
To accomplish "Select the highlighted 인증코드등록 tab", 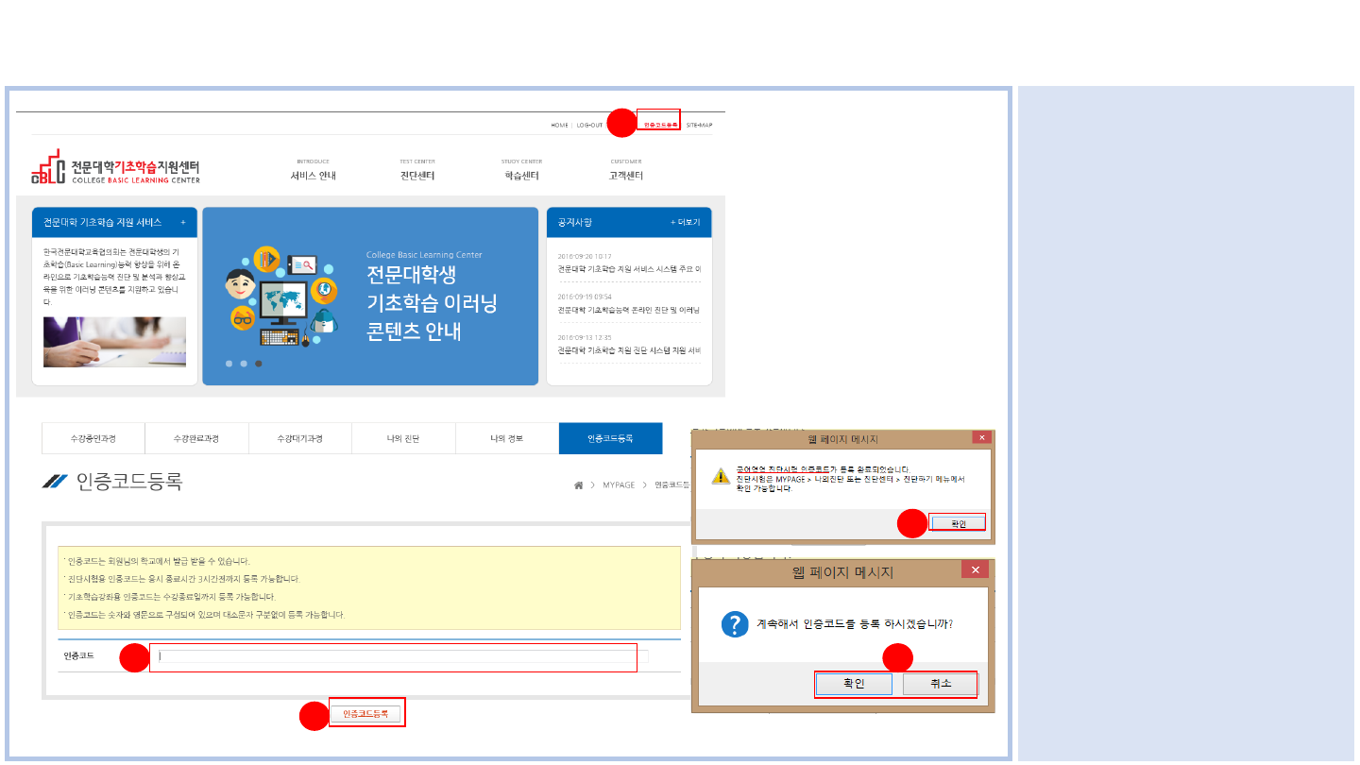I will (610, 439).
